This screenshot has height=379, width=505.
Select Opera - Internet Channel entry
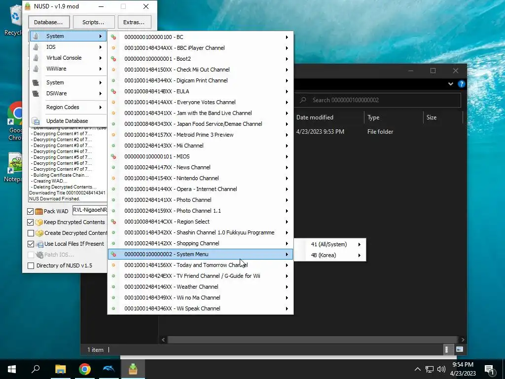click(x=200, y=189)
